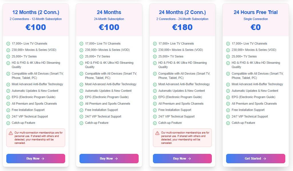Click checkmark next to 24/7 VIP Technical Support in first card
The image size is (293, 171).
8,117
